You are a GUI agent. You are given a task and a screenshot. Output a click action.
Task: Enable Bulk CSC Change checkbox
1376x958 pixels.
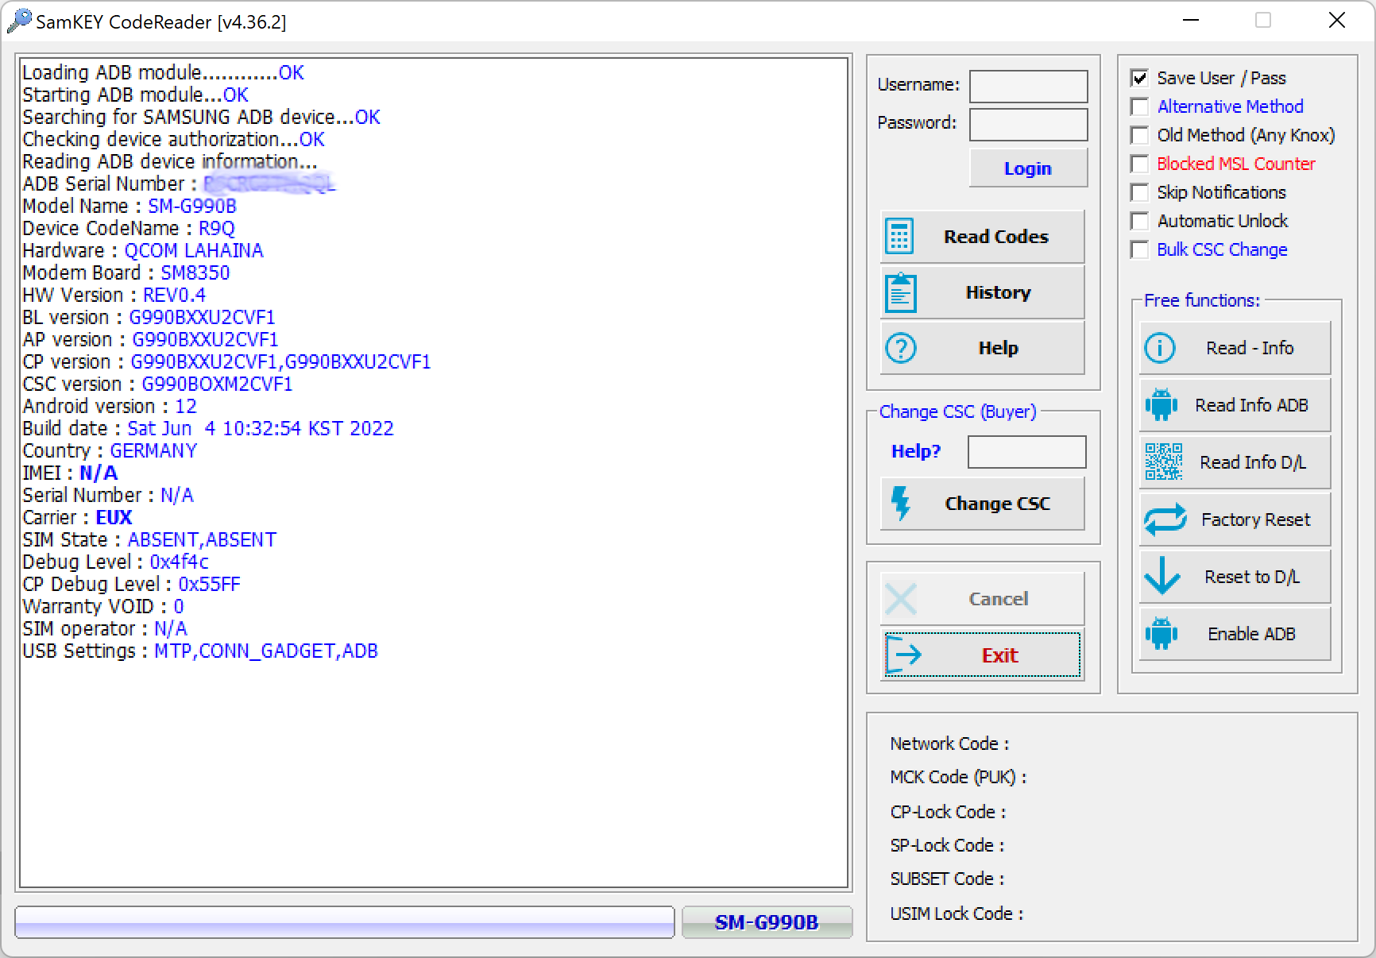coord(1139,249)
